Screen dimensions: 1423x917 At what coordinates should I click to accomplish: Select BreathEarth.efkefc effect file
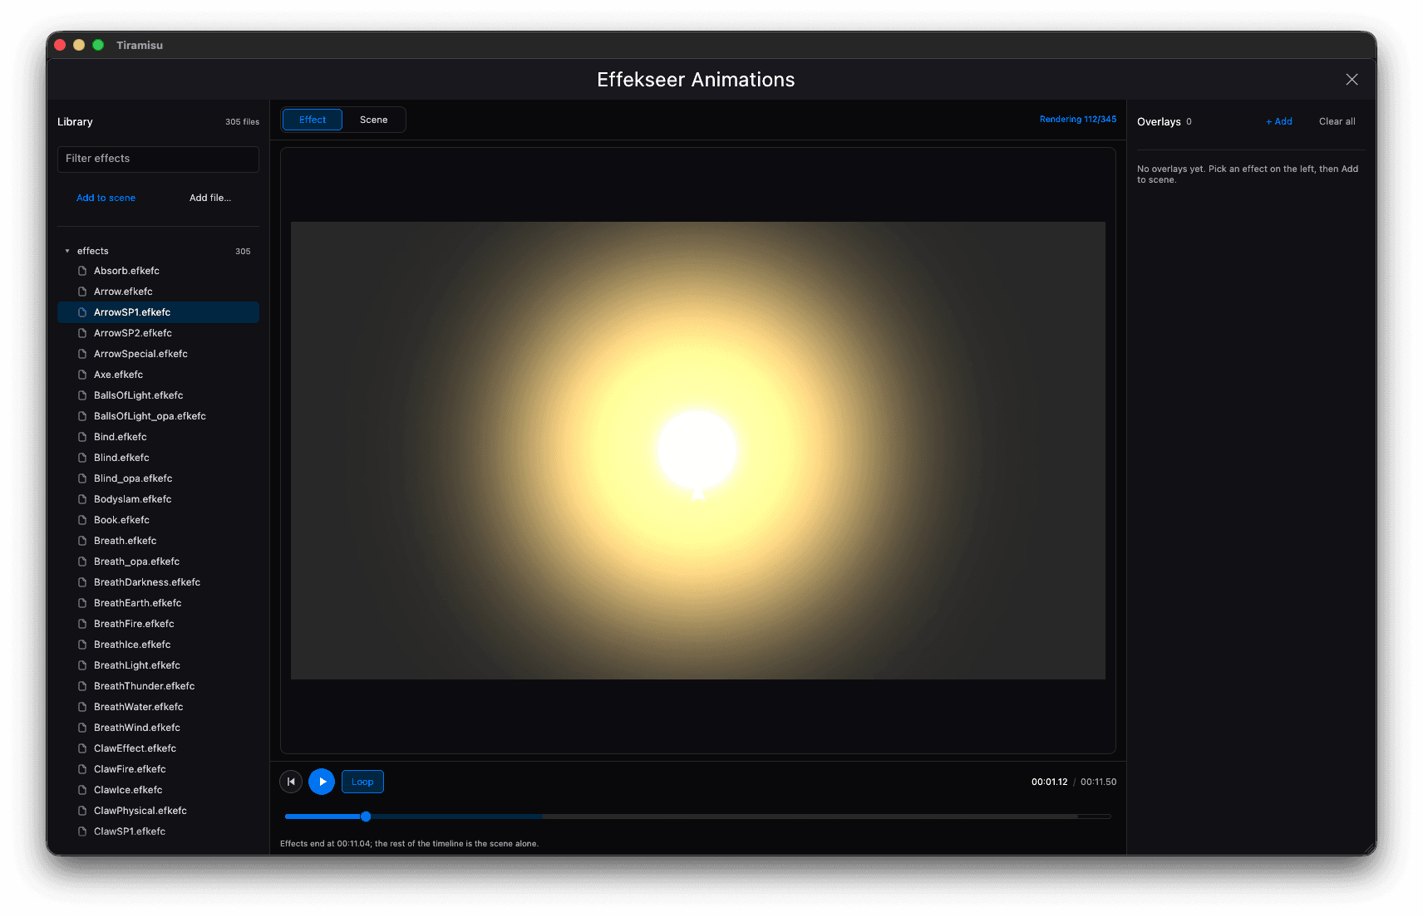coord(158,603)
